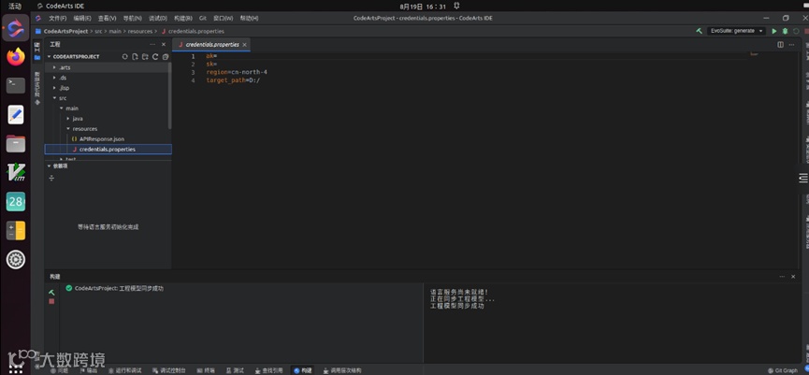Screen dimensions: 809x375
Task: Click the project folder icon in left sidebar
Action: click(x=37, y=57)
